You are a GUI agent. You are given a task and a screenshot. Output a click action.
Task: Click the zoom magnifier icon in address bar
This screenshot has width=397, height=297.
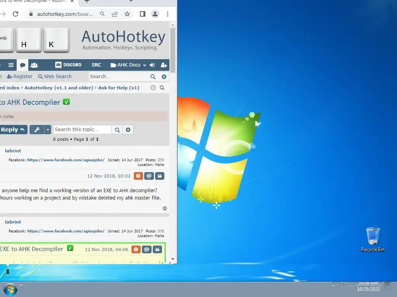[x=102, y=14]
